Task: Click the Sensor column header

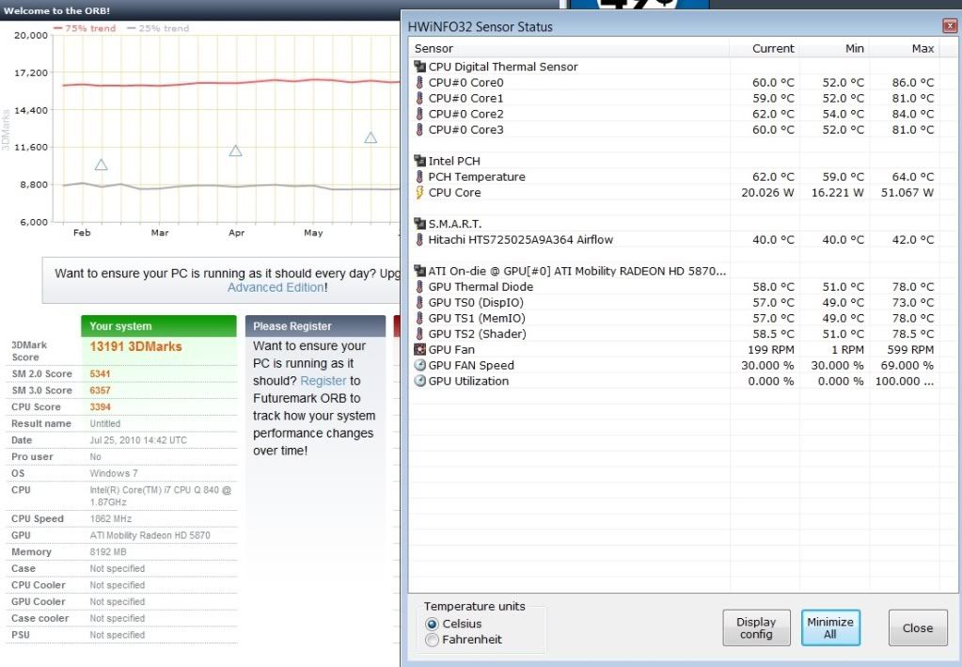Action: [x=569, y=49]
